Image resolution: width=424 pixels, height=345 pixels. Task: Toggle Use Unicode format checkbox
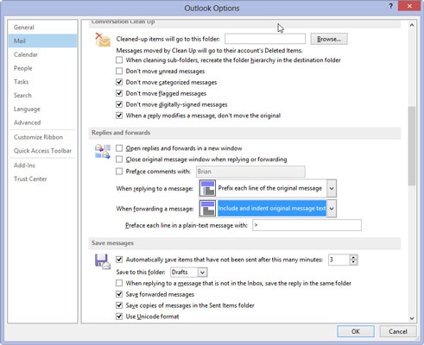pos(119,317)
